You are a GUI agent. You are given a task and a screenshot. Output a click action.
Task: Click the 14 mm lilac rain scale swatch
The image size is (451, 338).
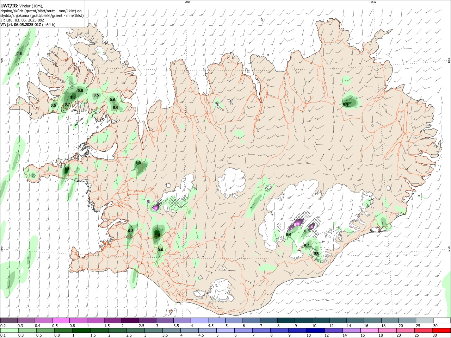351,330
